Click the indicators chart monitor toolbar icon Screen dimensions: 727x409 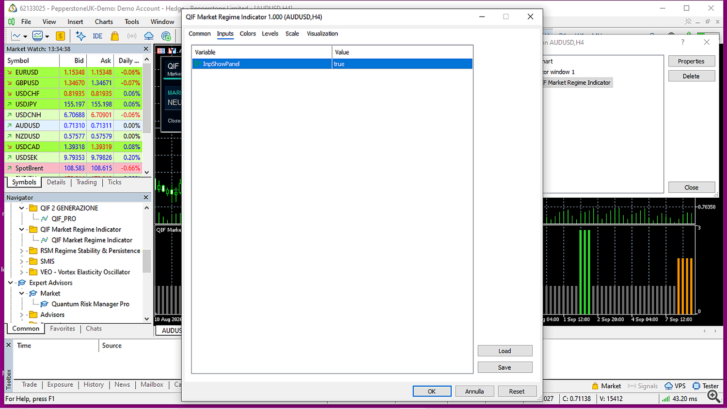click(37, 36)
